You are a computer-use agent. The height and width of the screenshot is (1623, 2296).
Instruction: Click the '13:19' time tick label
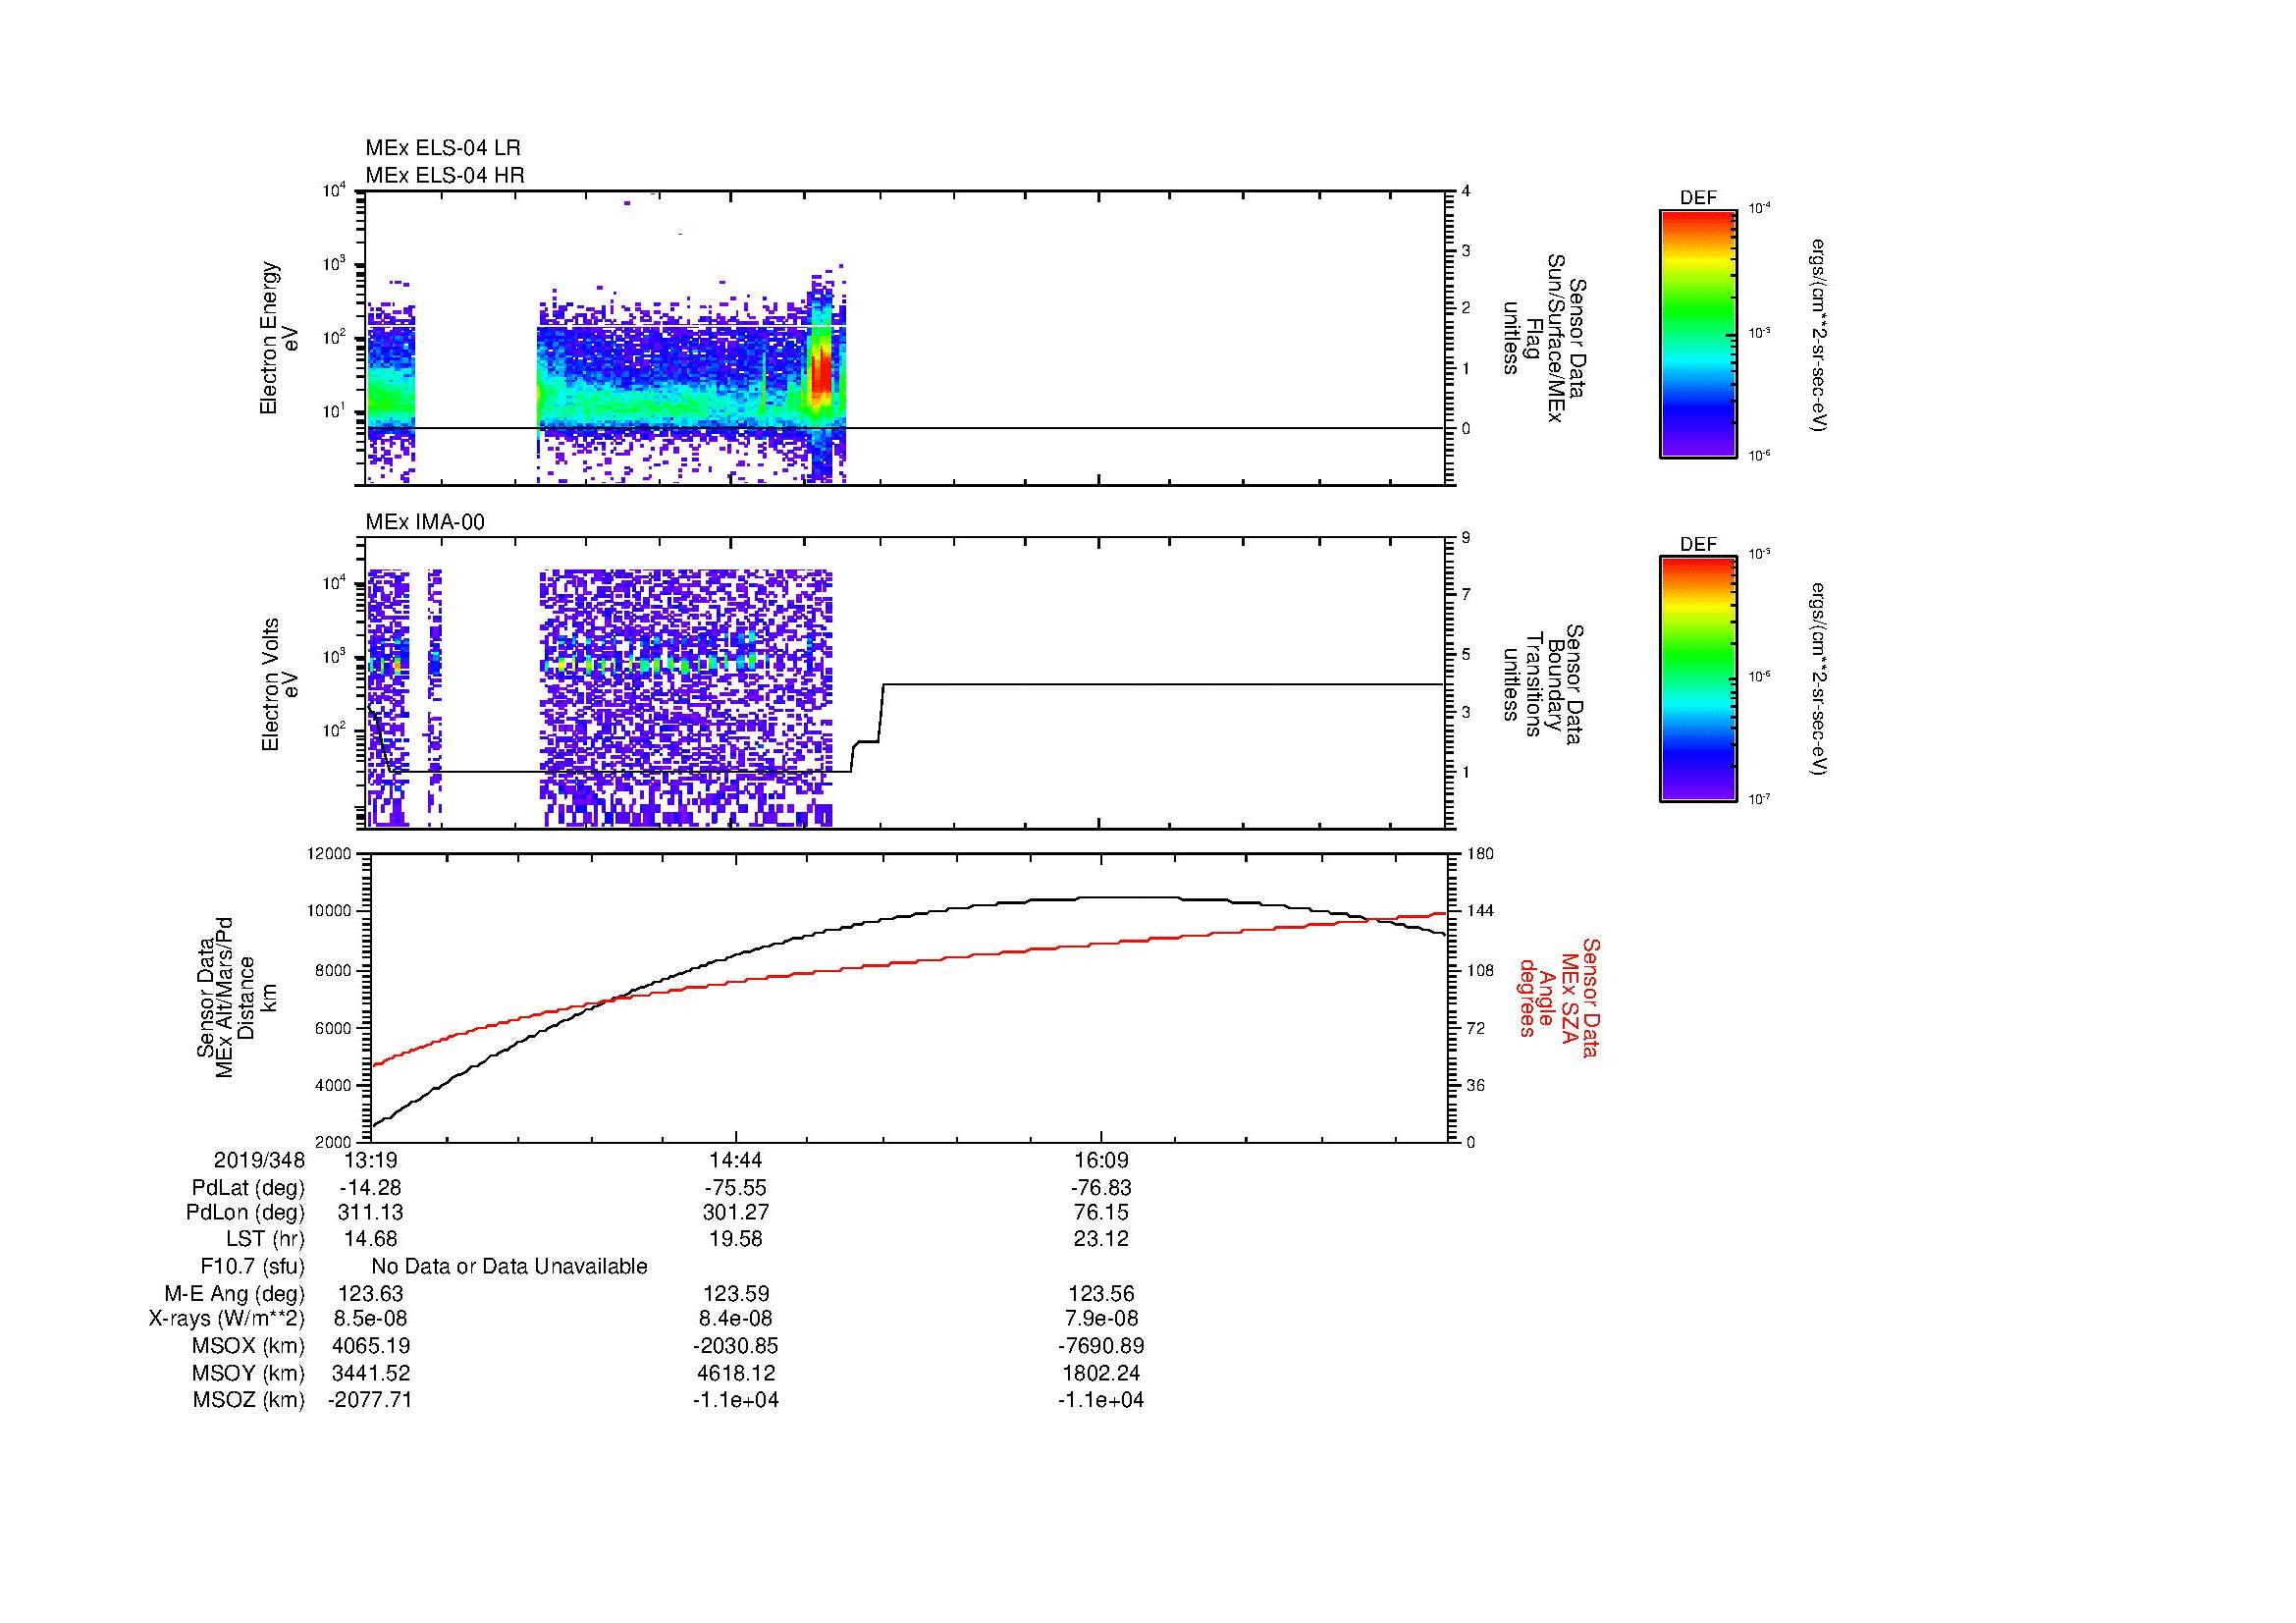(370, 1160)
